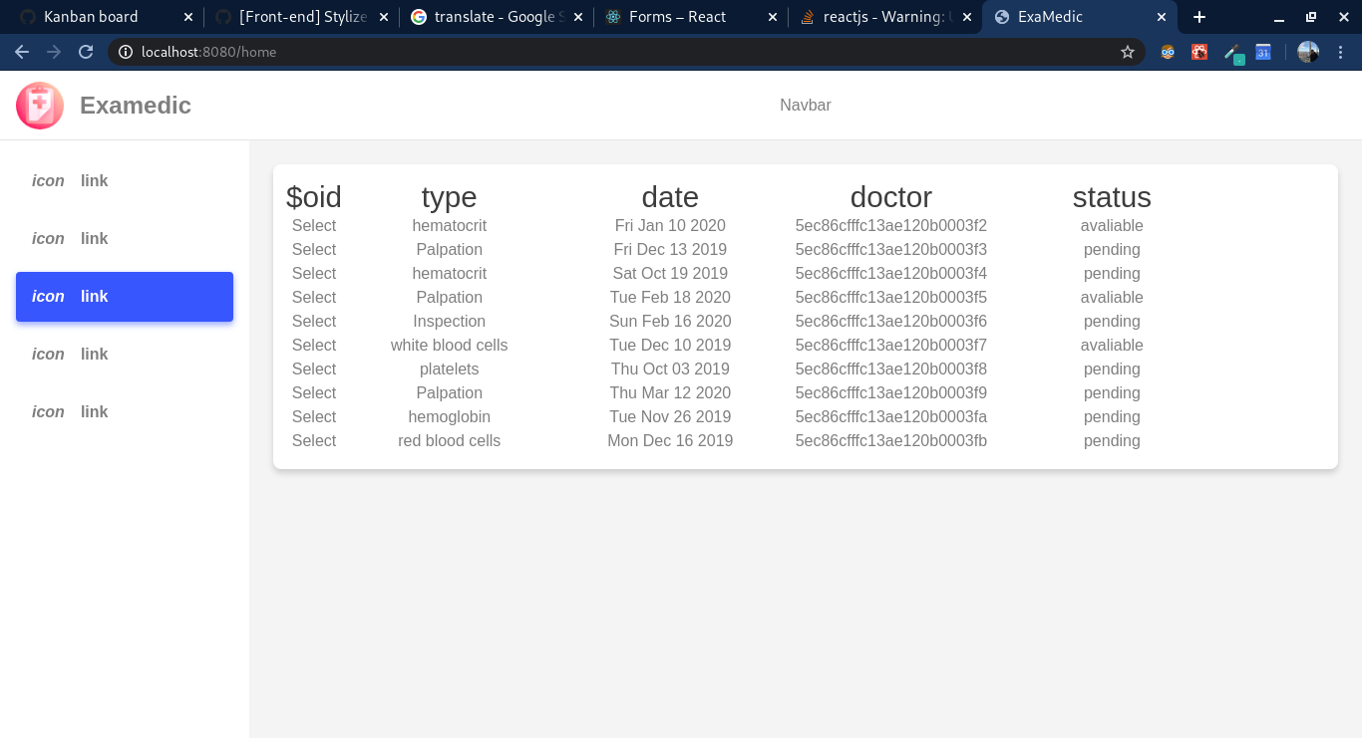Open browser menu three-dots icon

point(1341,52)
